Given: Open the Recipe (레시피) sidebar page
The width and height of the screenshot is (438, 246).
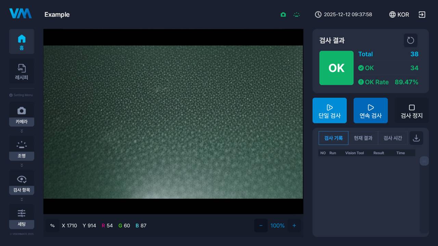Looking at the screenshot, I should tap(22, 71).
